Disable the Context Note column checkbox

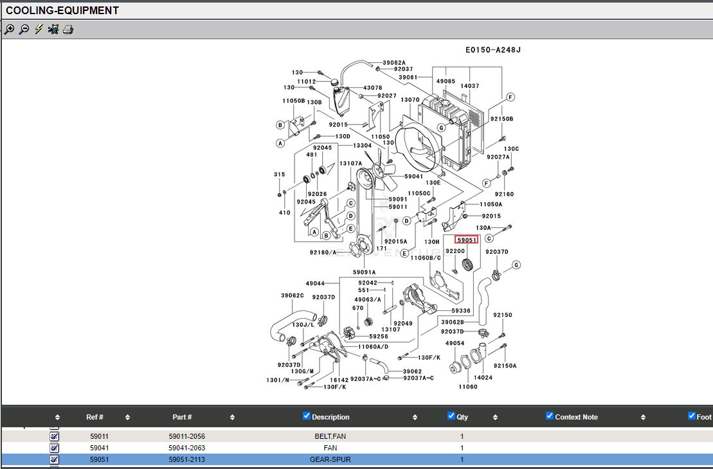pyautogui.click(x=550, y=416)
